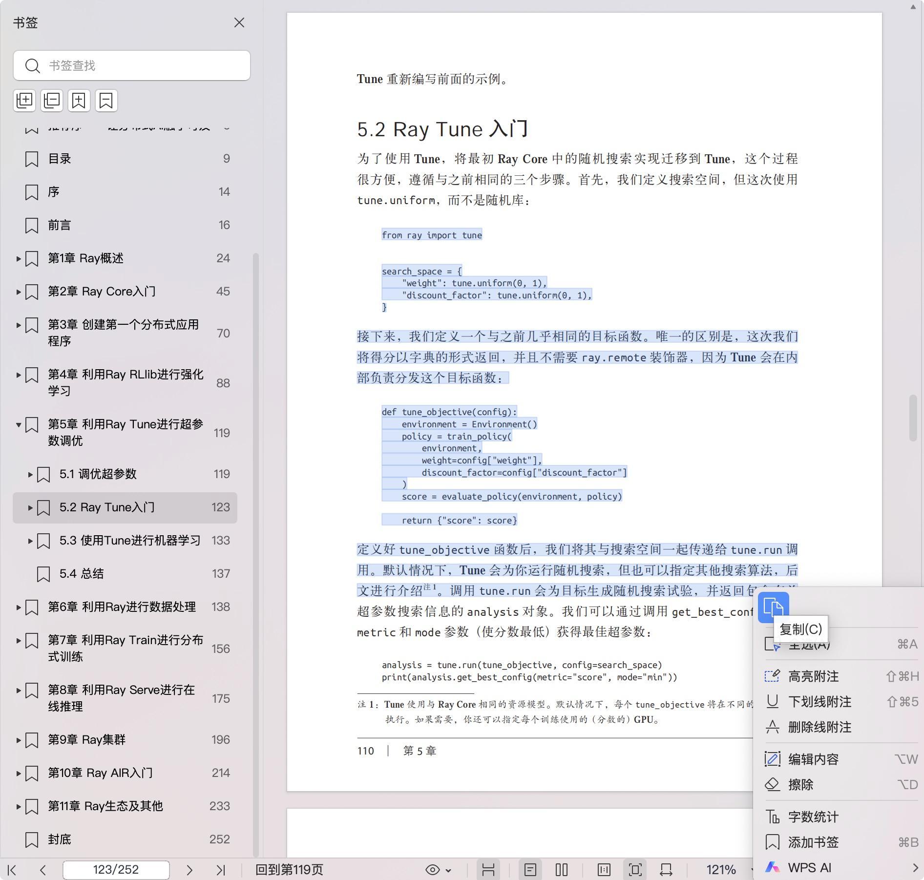Go to the next page
This screenshot has height=880, width=924.
point(189,870)
